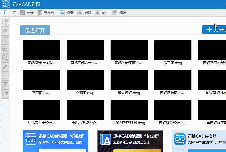Open the 迅捷CAD转换器 banner title

pyautogui.click(x=202, y=136)
